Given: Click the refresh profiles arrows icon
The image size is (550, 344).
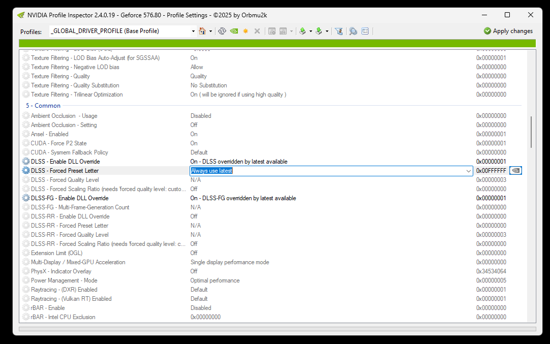Looking at the screenshot, I should point(222,31).
